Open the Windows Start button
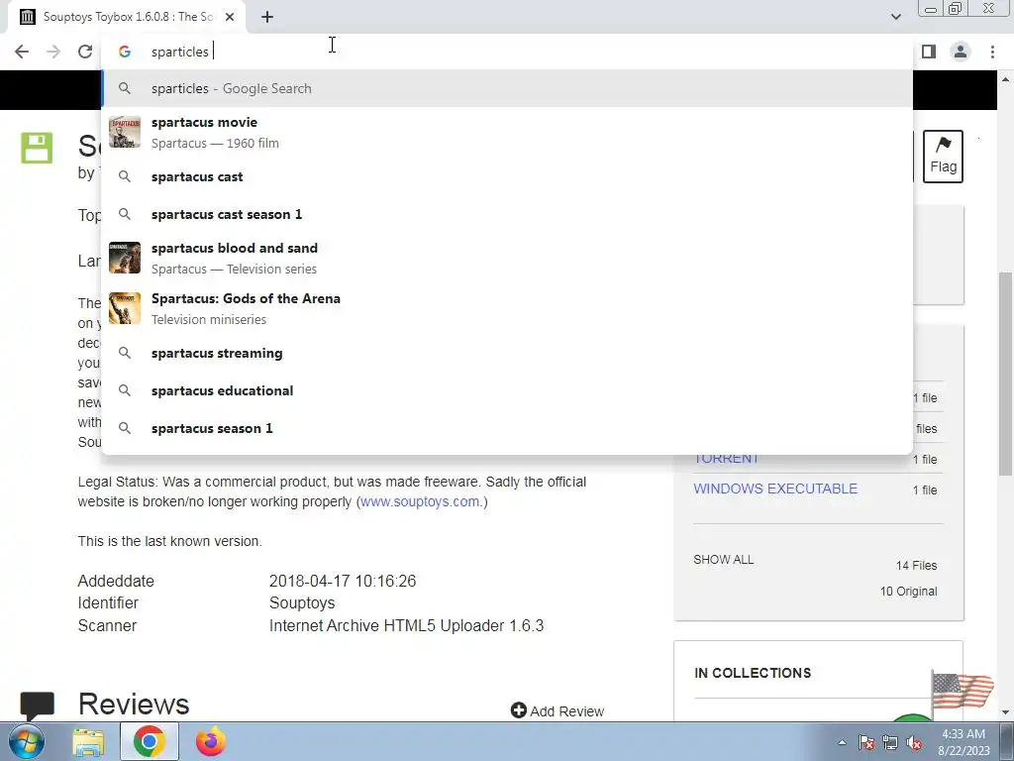This screenshot has width=1014, height=761. point(26,741)
